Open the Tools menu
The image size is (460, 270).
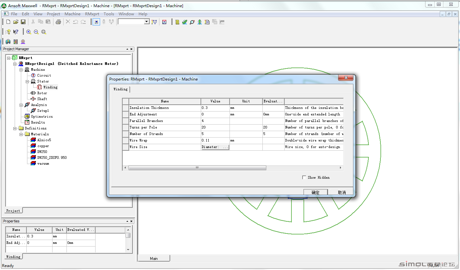pos(109,14)
